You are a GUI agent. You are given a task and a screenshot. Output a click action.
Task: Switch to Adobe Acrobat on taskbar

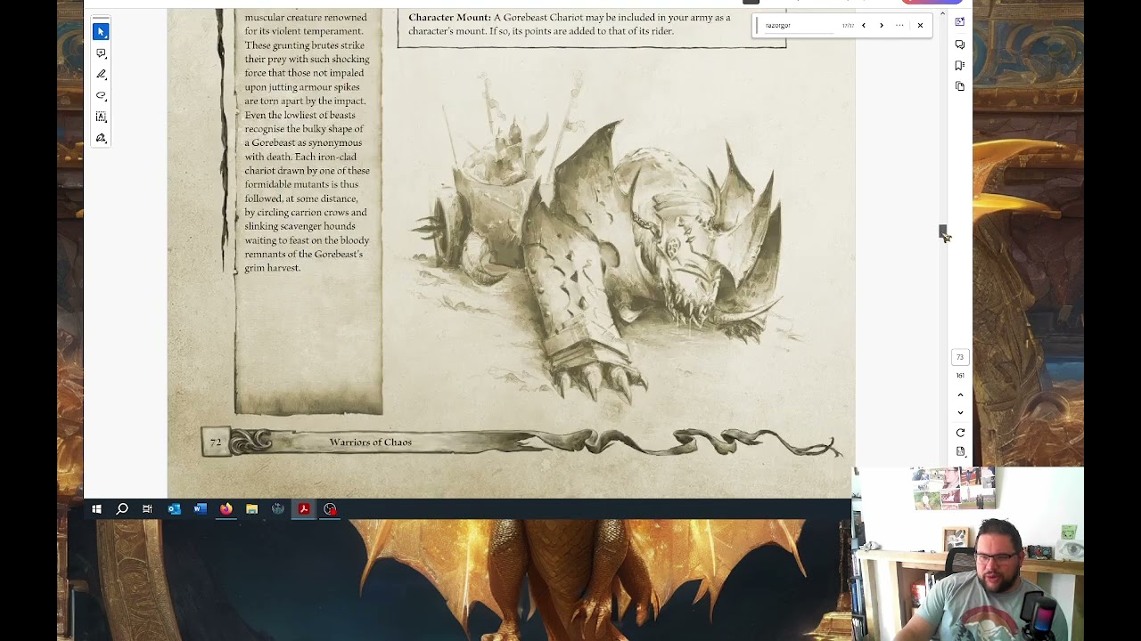(x=304, y=509)
